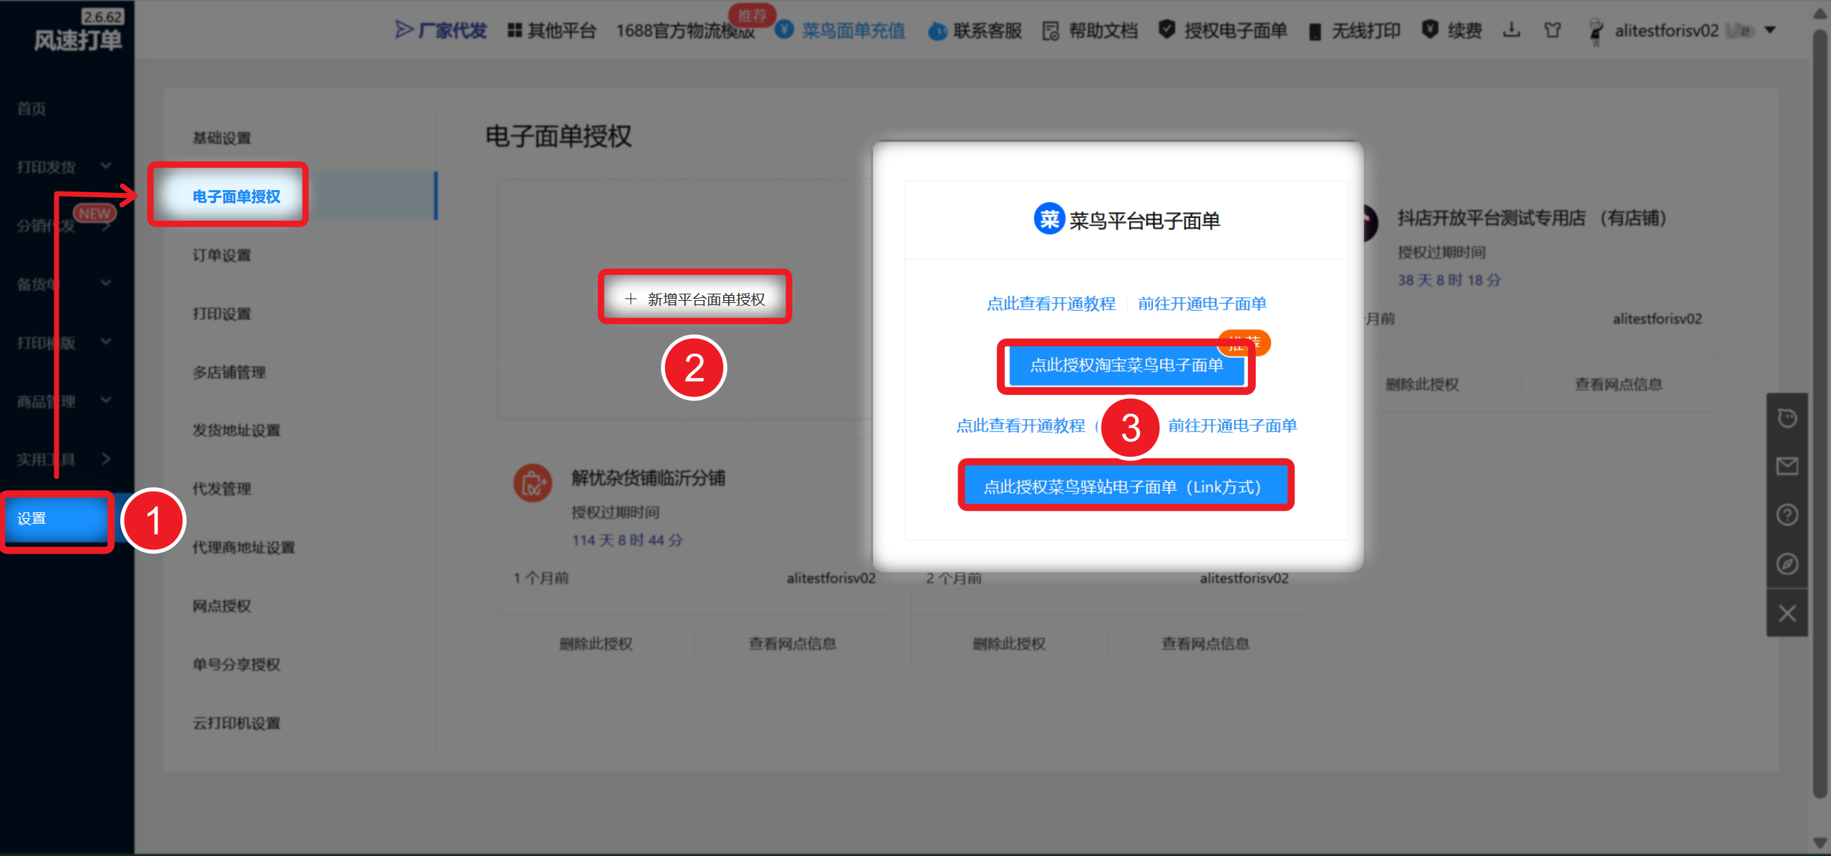Expand the 打印模版 sidebar chevron
This screenshot has width=1831, height=856.
pyautogui.click(x=106, y=342)
